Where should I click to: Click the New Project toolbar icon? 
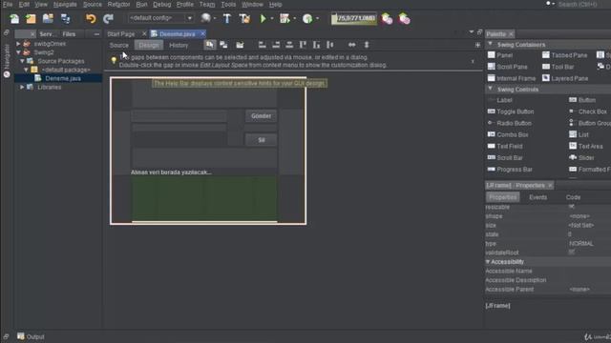pyautogui.click(x=31, y=19)
